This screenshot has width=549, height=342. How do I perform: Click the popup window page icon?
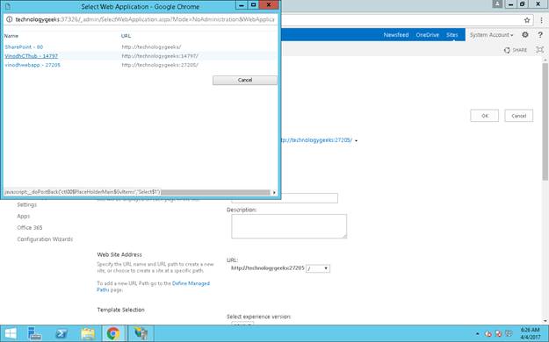tap(8, 6)
